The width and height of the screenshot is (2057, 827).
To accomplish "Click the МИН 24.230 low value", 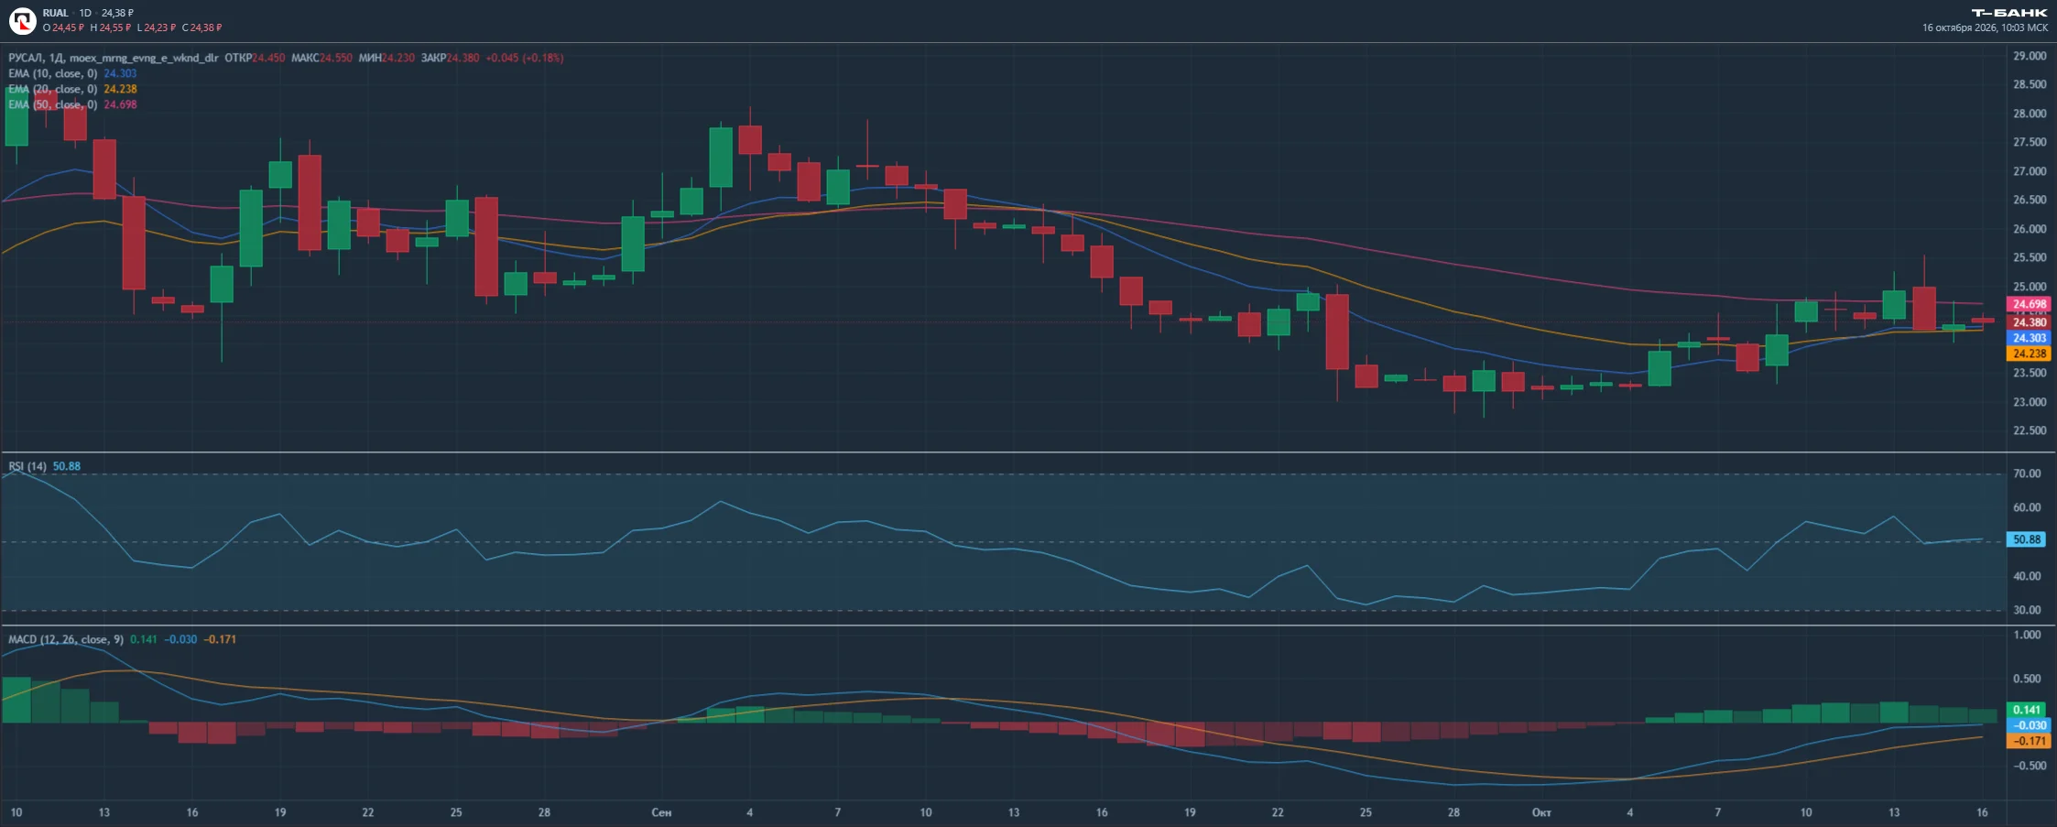I will tap(386, 58).
